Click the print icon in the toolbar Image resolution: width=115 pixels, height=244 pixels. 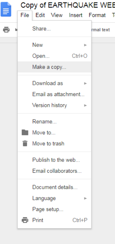(6, 29)
